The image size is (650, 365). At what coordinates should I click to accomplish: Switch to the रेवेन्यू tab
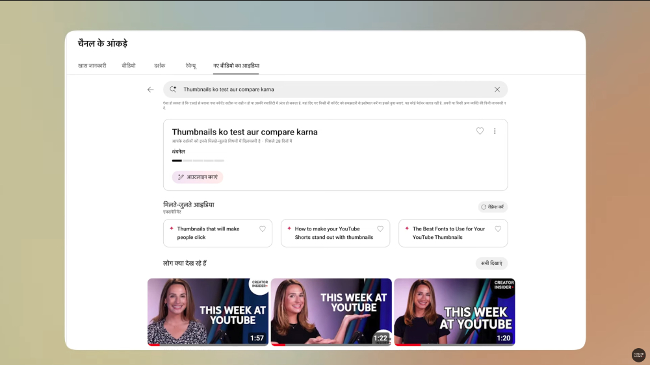[190, 66]
